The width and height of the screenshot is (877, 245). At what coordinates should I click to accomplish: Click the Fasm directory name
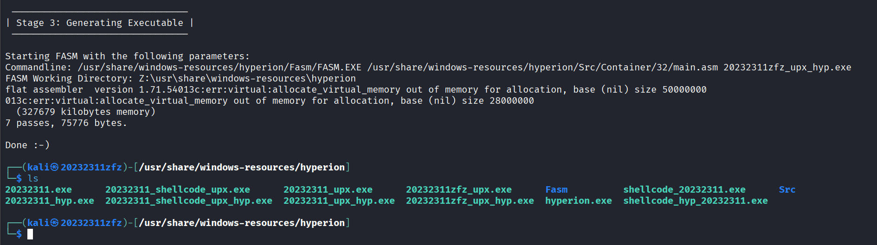pyautogui.click(x=556, y=189)
